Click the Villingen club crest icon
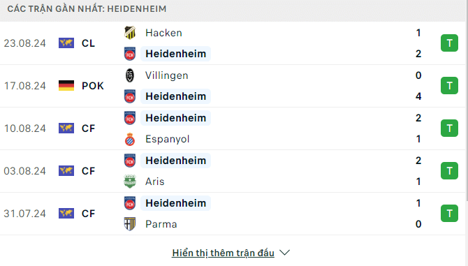This screenshot has height=266, width=468. point(130,75)
